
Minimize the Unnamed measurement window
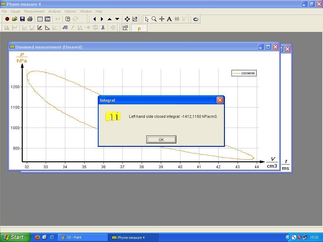[x=261, y=47]
